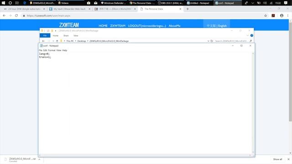292x164 pixels.
Task: Click Desktop in Explorer breadcrumb
Action: pos(82,41)
